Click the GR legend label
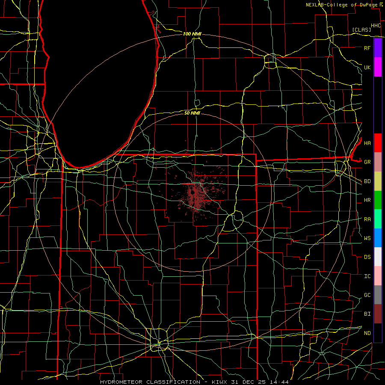The width and height of the screenshot is (385, 385). [x=367, y=162]
